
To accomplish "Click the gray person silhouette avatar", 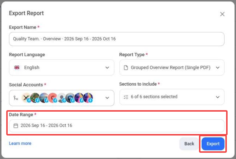I will tap(62, 98).
